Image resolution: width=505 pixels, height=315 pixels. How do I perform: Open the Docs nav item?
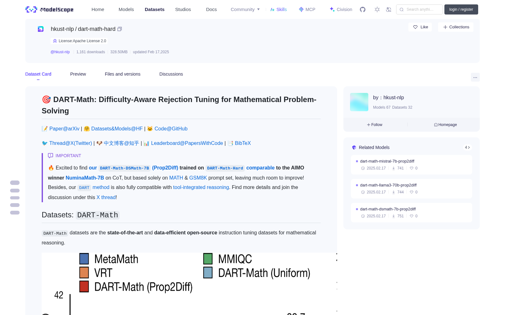211,9
